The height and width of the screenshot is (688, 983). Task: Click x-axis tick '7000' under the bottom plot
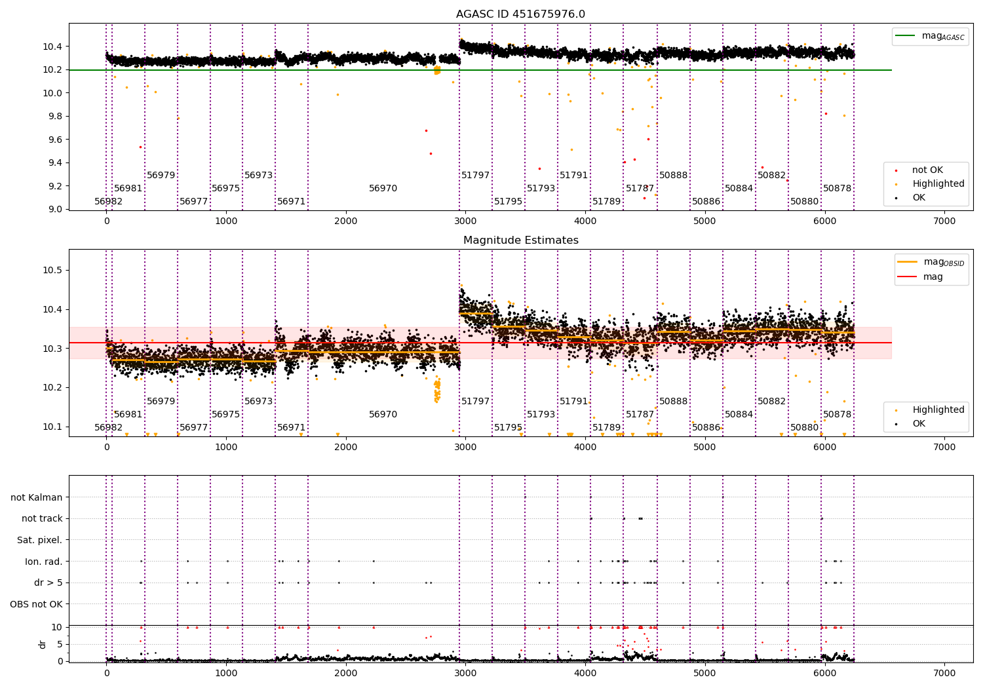[x=944, y=674]
